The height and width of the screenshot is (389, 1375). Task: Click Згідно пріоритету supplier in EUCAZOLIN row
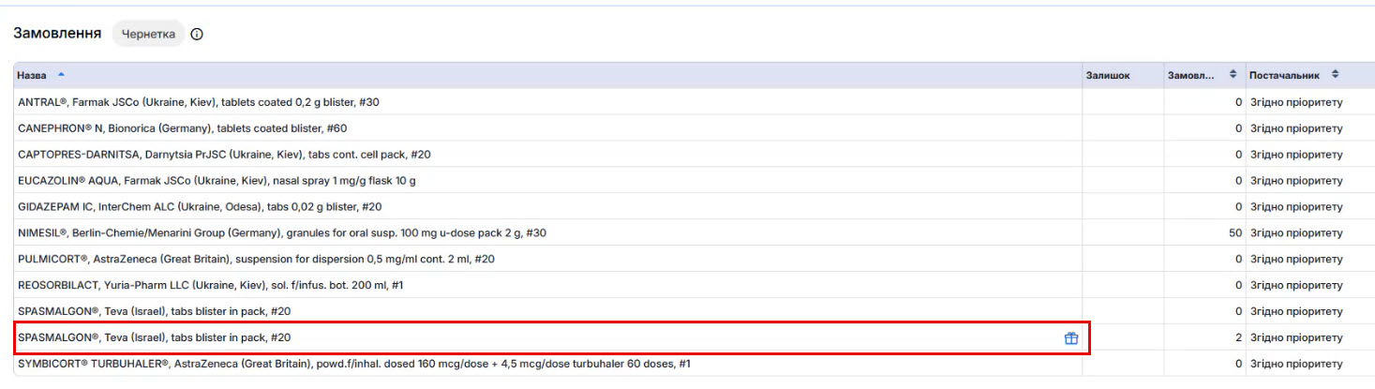(1296, 181)
